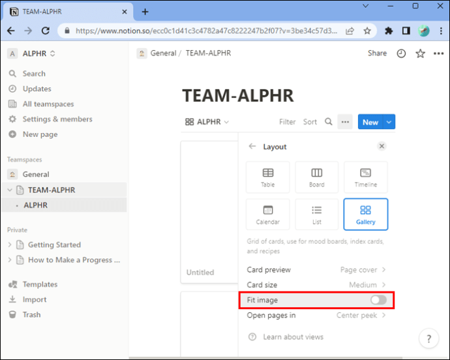This screenshot has height=360, width=450.
Task: Open the Card preview setting
Action: 316,270
